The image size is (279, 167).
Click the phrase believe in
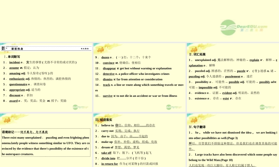pyautogui.click(x=107, y=125)
